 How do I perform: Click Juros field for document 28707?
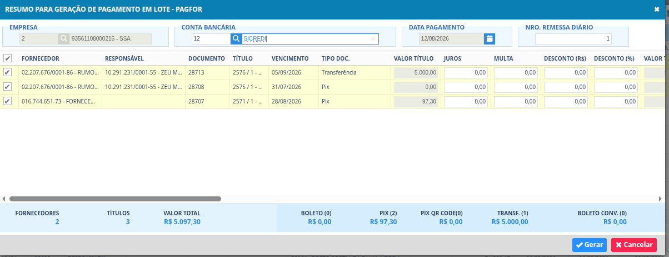click(x=466, y=101)
